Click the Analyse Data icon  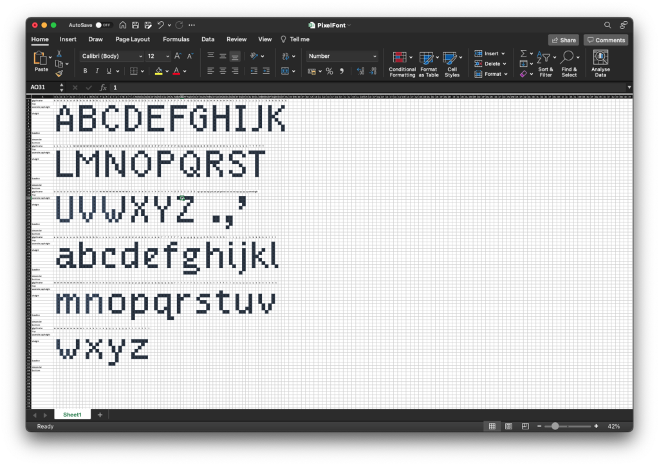point(600,64)
